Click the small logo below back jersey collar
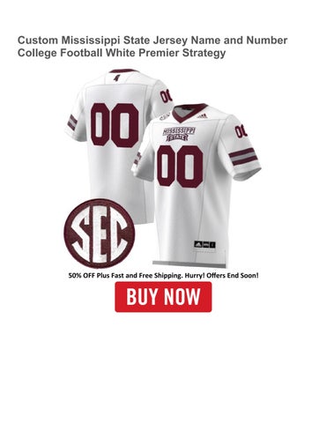The image size is (327, 423). [116, 78]
